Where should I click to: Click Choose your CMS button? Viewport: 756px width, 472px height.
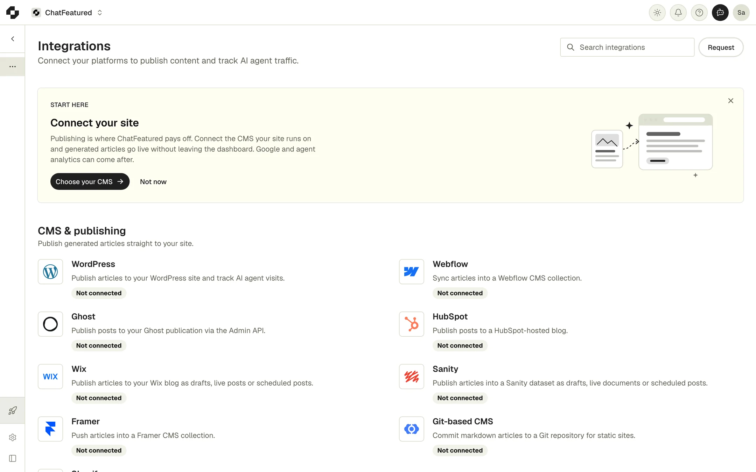pos(90,181)
